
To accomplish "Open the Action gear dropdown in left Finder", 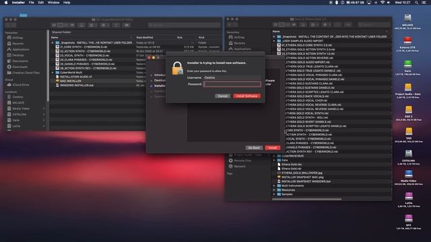I will [x=105, y=25].
